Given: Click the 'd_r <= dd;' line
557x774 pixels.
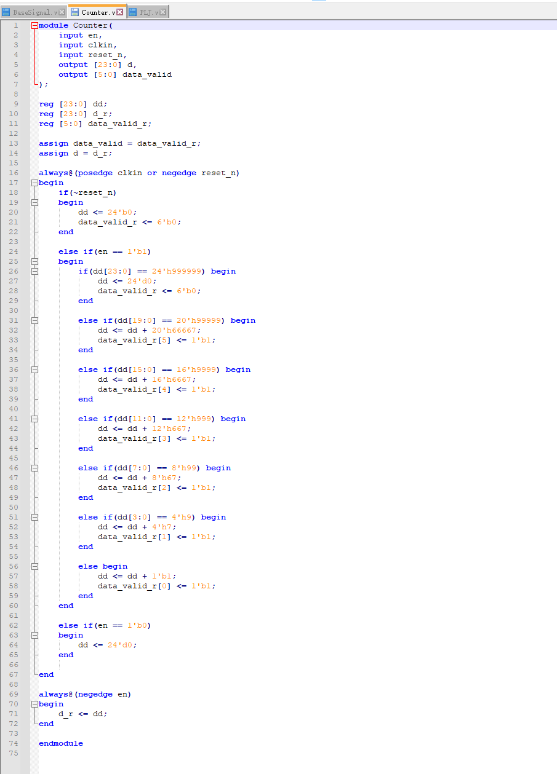Looking at the screenshot, I should click(83, 714).
